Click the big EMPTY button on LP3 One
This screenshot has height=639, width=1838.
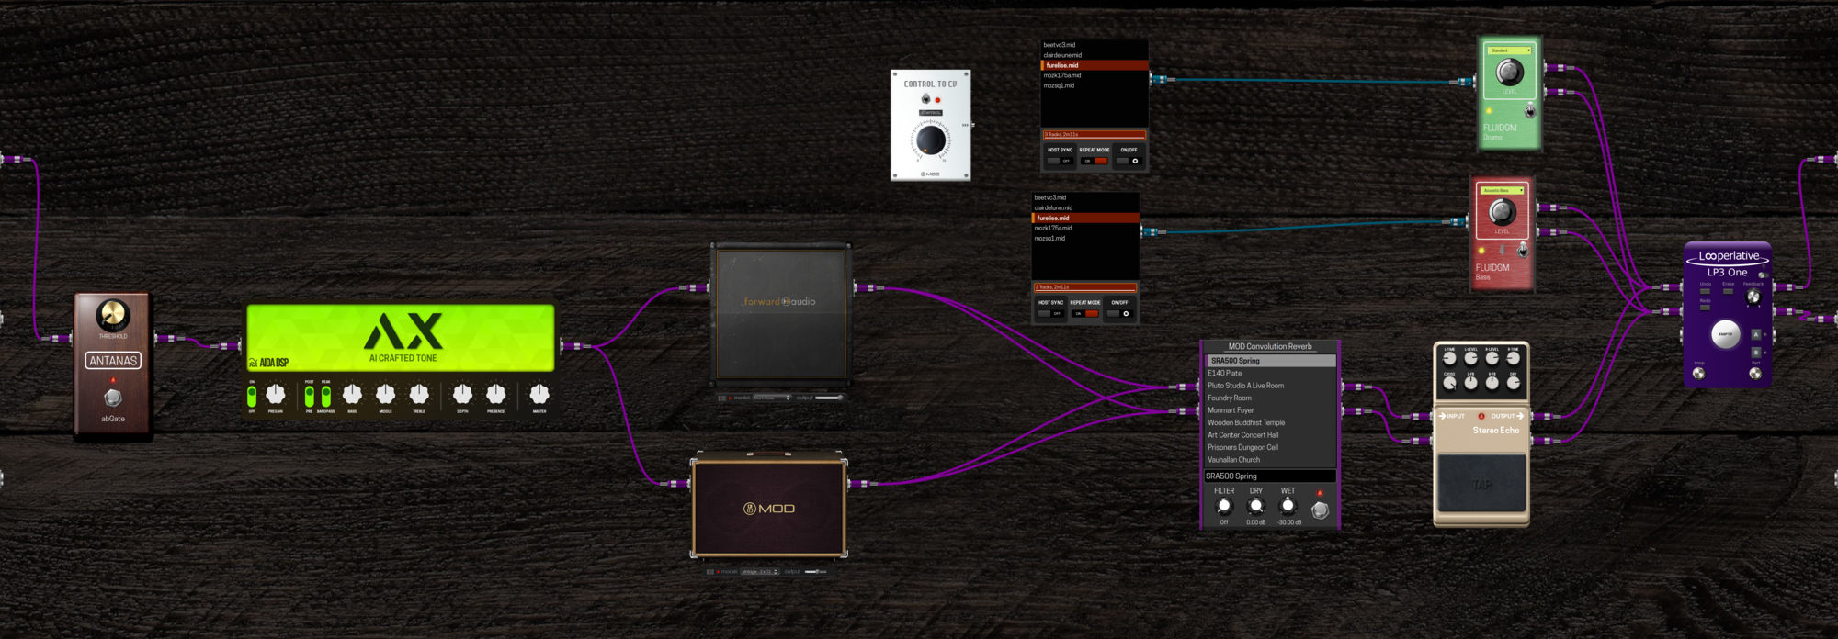(x=1725, y=334)
